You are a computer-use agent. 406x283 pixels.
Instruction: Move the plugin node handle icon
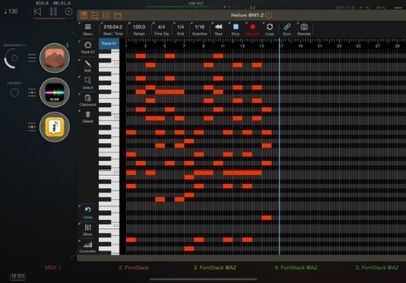tap(68, 46)
